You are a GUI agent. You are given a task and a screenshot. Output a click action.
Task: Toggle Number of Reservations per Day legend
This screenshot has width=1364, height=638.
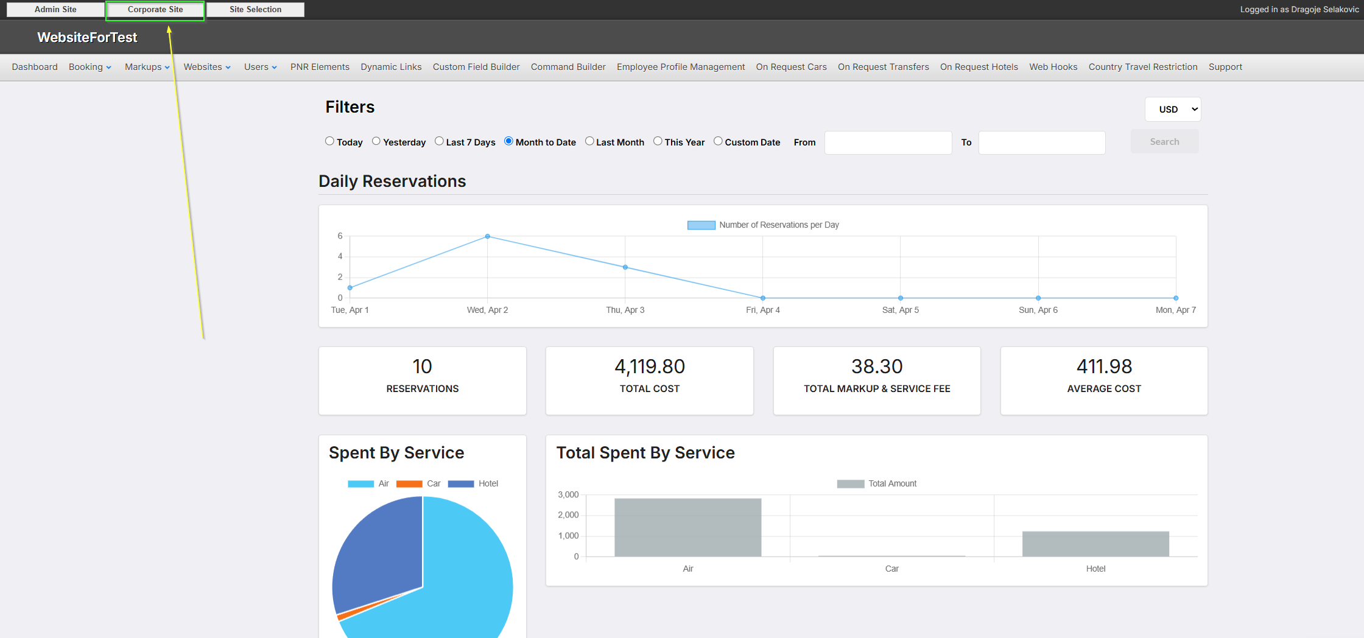[x=763, y=225]
